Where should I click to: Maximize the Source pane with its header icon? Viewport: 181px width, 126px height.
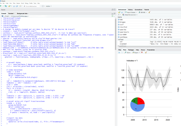114,10
